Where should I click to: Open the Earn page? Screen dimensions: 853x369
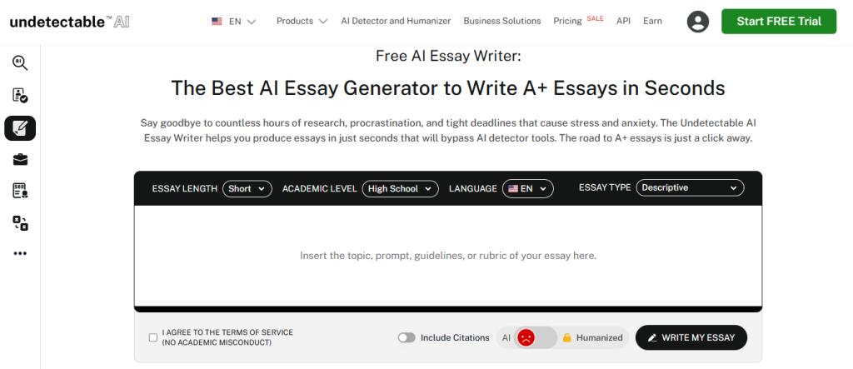pos(653,21)
